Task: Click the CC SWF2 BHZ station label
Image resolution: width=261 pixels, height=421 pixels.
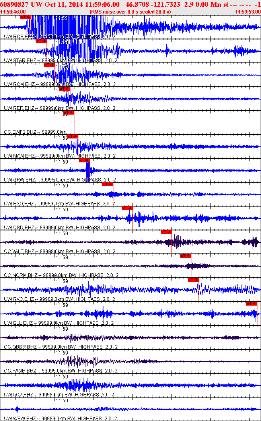Action: [x=20, y=132]
